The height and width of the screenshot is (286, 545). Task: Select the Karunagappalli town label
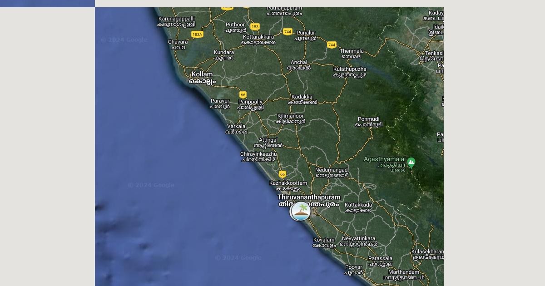click(176, 21)
